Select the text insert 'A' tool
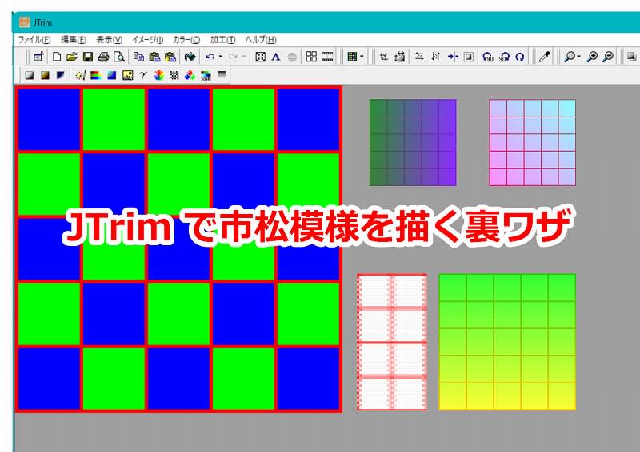Screen dimensions: 640x452 275,57
